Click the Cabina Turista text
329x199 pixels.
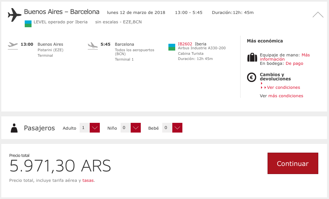(x=191, y=53)
